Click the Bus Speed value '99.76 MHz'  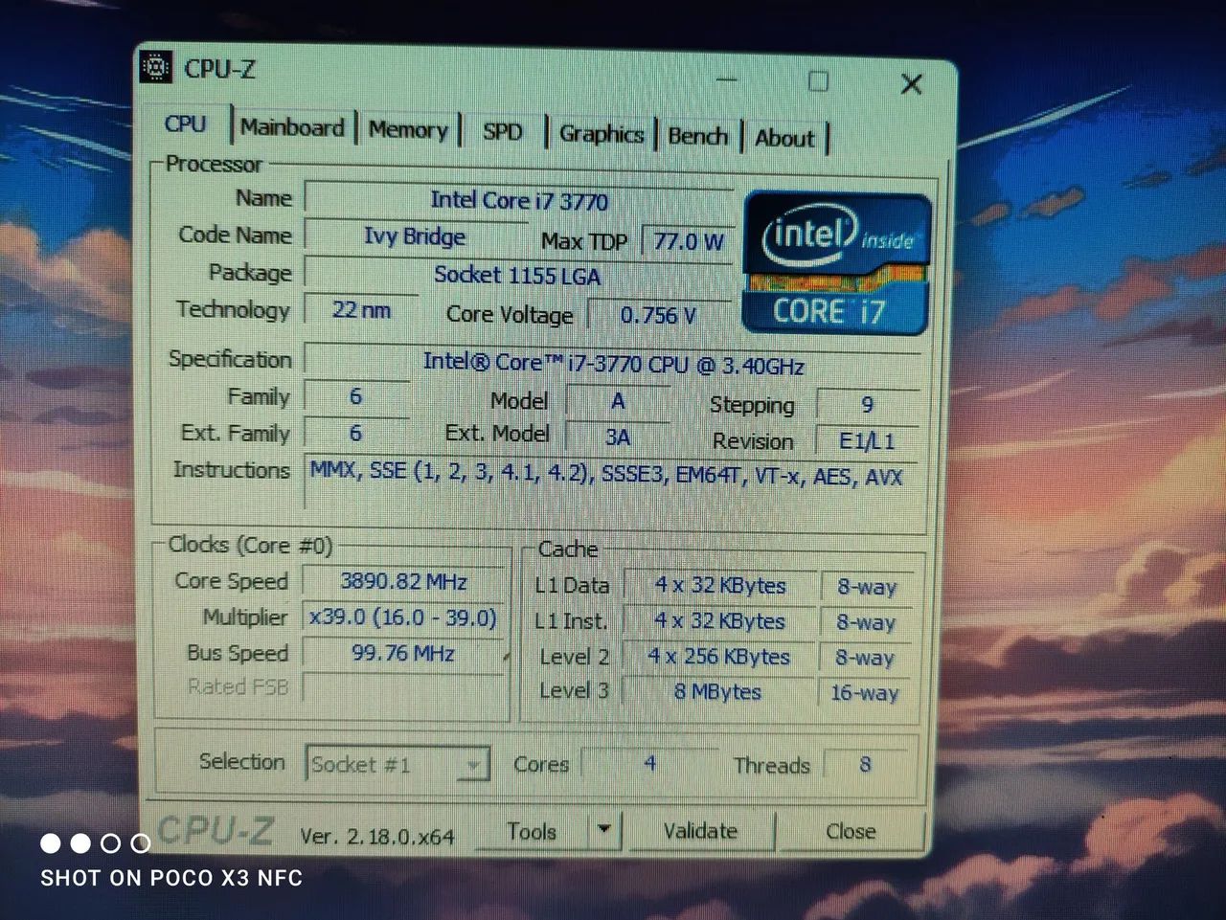[403, 654]
